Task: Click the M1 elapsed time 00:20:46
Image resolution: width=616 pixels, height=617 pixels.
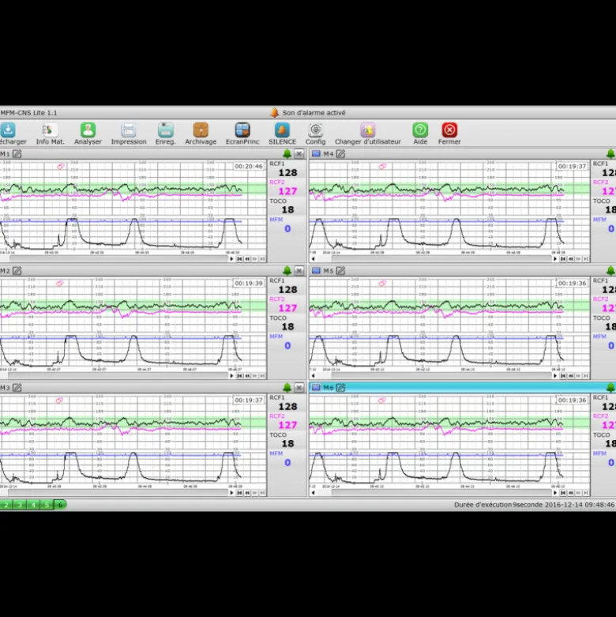Action: click(248, 167)
